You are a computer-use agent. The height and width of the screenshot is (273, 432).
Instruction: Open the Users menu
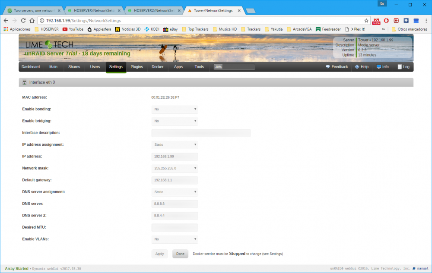(x=95, y=67)
